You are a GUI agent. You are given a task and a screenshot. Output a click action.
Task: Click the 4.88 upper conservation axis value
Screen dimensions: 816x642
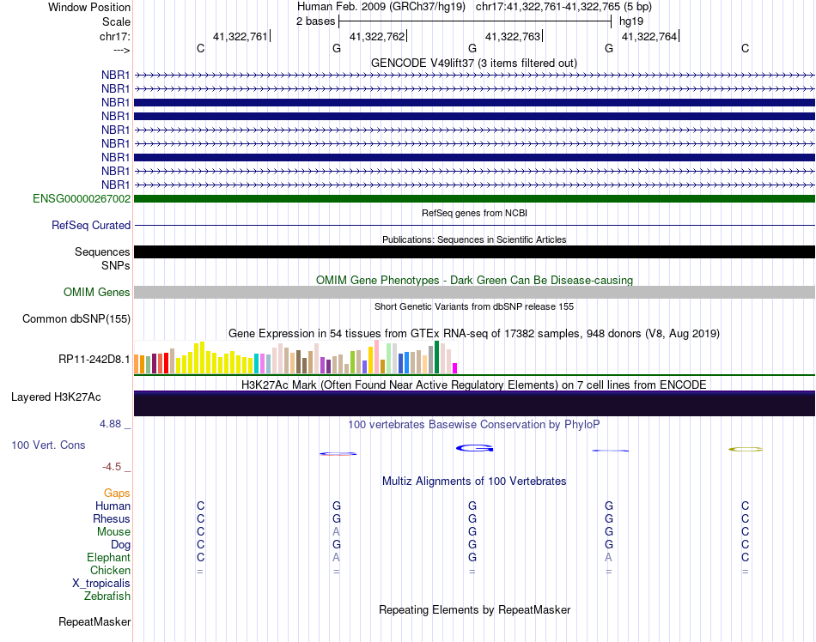pos(110,424)
